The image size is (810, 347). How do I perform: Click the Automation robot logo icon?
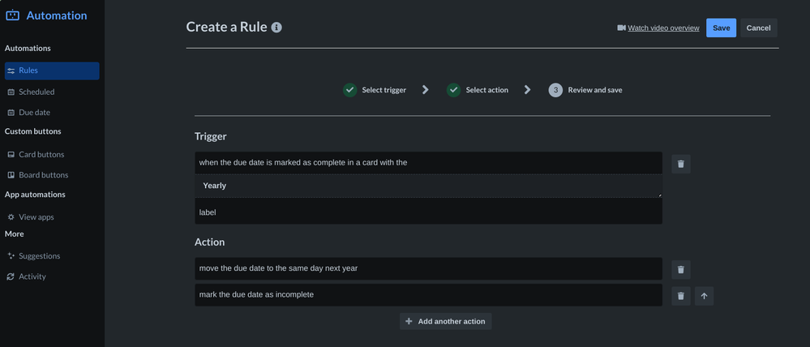(x=12, y=15)
